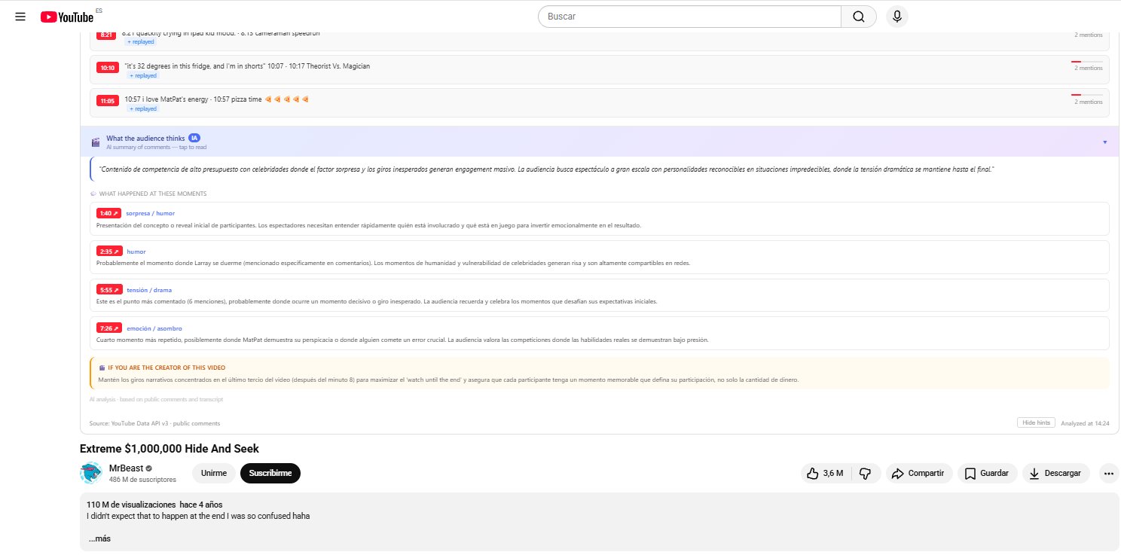Collapse 'What the audience thinks' with arrow

pos(1104,142)
